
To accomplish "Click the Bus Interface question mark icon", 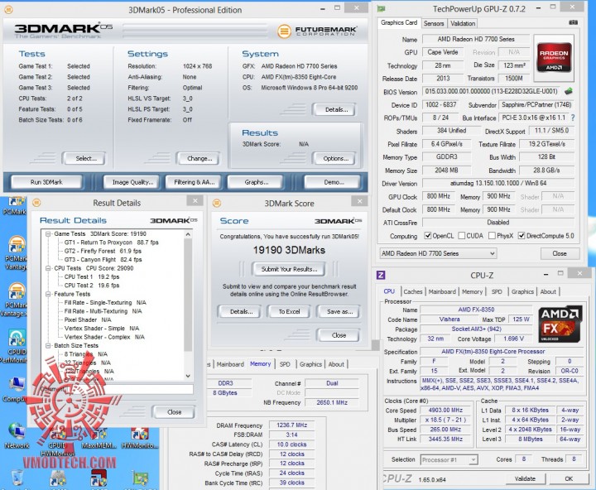I will [573, 118].
